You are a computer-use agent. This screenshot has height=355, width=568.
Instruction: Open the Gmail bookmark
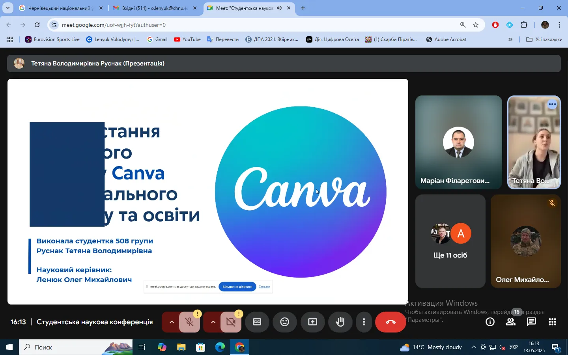[x=157, y=39]
